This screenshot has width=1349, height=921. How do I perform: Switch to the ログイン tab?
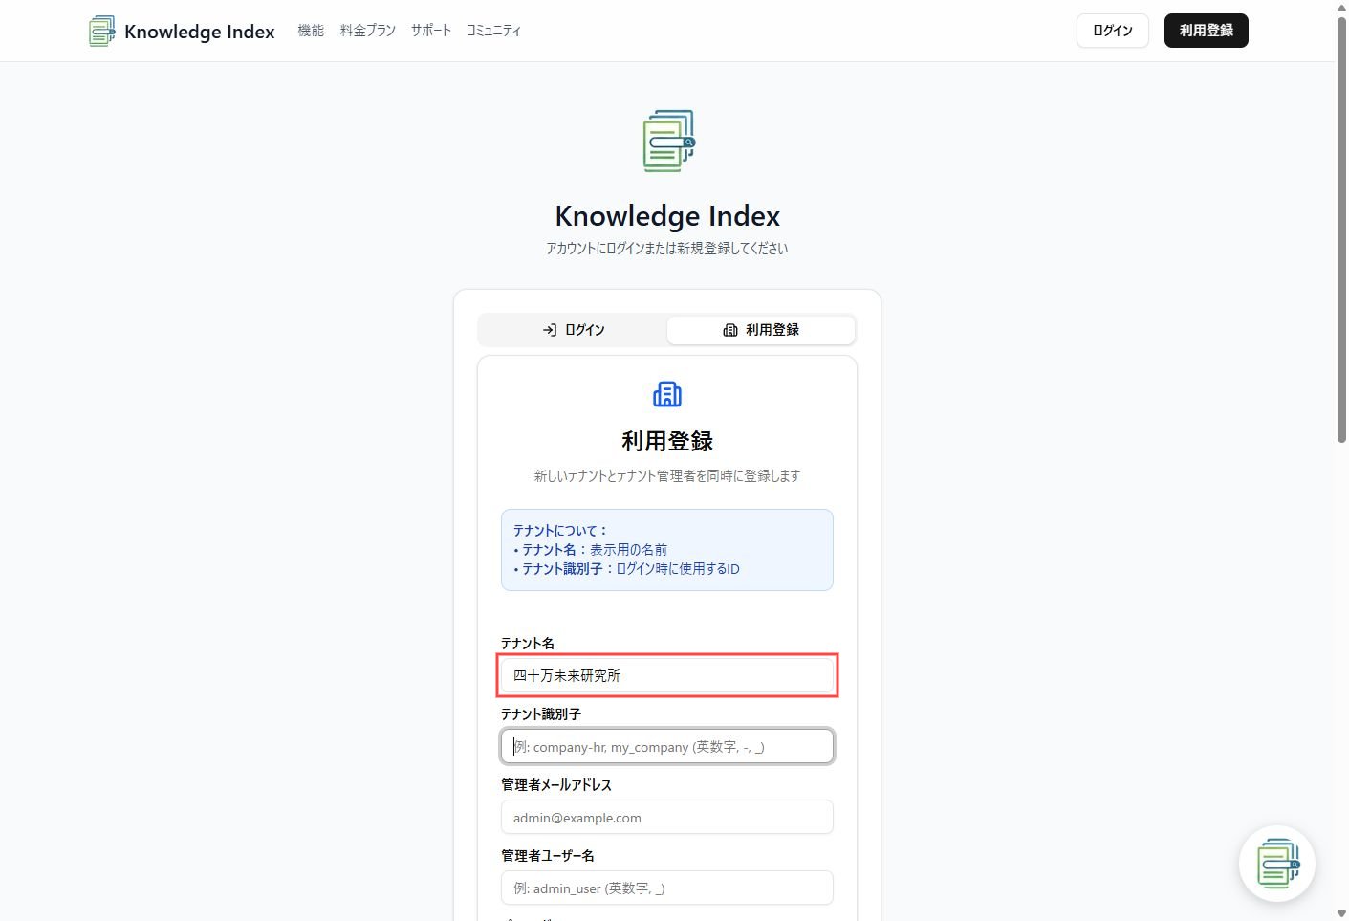[x=574, y=330]
